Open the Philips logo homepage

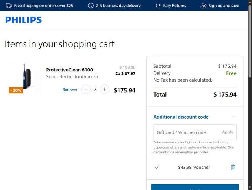[x=23, y=20]
